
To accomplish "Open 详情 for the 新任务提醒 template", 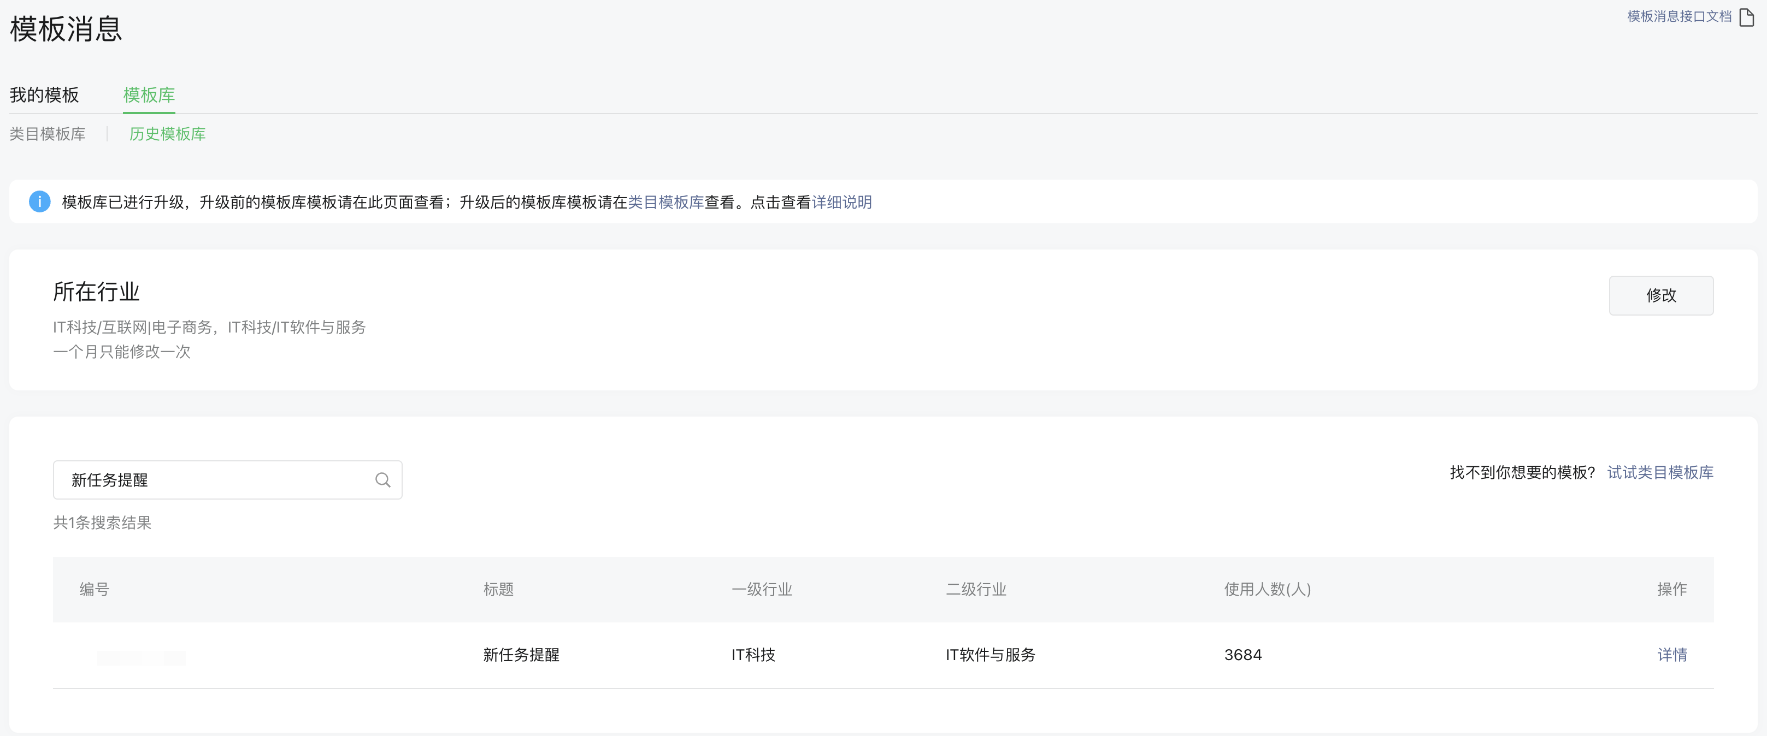I will (x=1671, y=655).
